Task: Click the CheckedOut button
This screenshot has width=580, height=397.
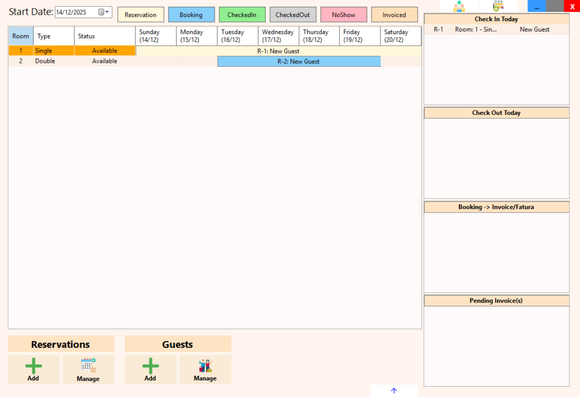Action: pos(293,15)
